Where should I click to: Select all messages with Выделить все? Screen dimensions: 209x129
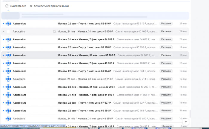coord(18,6)
